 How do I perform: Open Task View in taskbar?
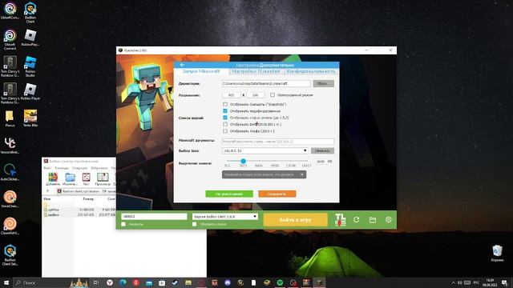tap(96, 282)
